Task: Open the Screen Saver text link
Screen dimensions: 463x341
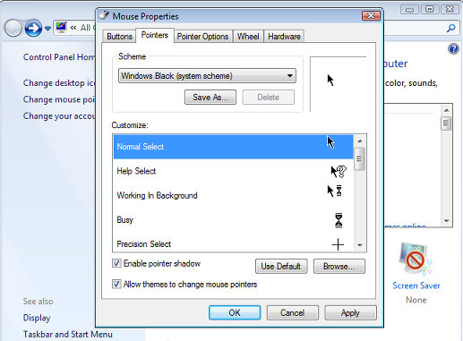Action: (416, 286)
